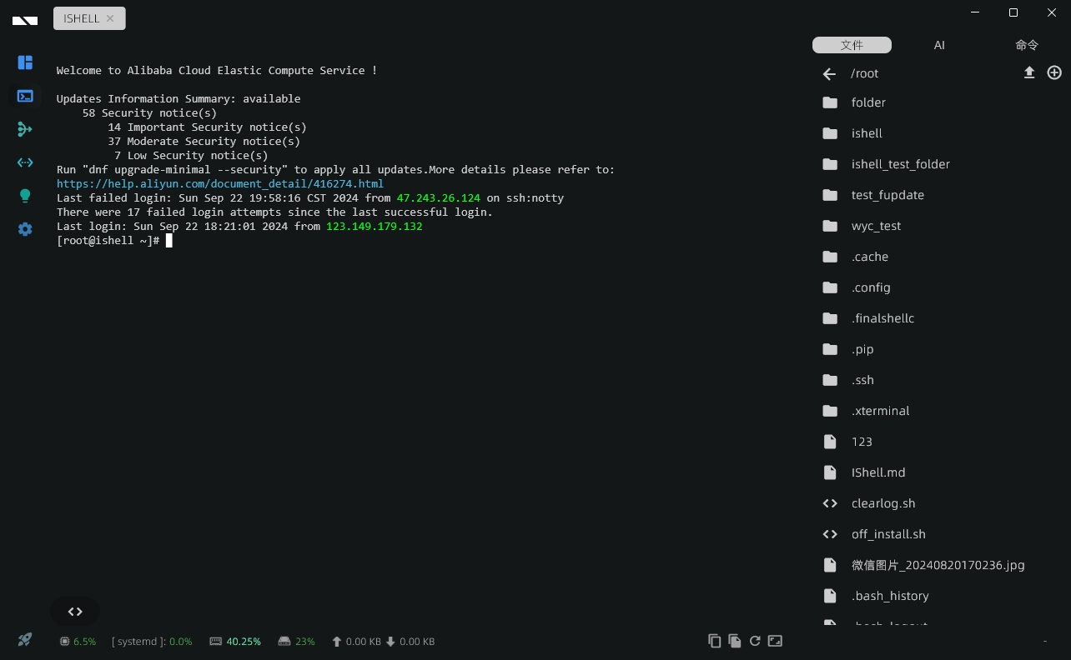Viewport: 1071px width, 660px height.
Task: Click the rocket icon at bottom left
Action: point(24,639)
